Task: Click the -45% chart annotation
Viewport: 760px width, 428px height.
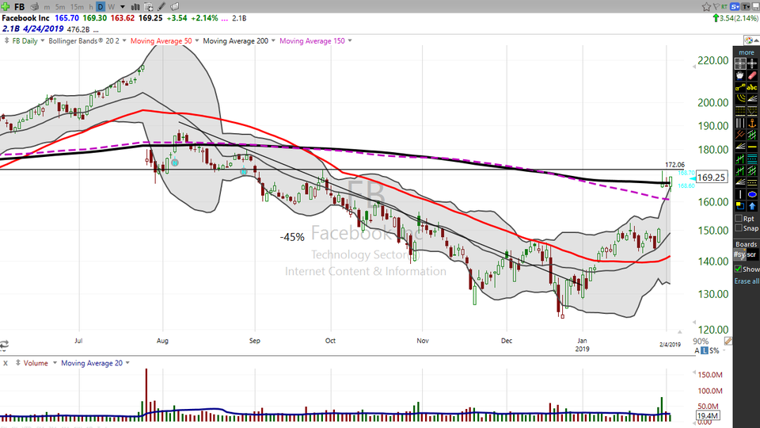Action: [x=292, y=237]
